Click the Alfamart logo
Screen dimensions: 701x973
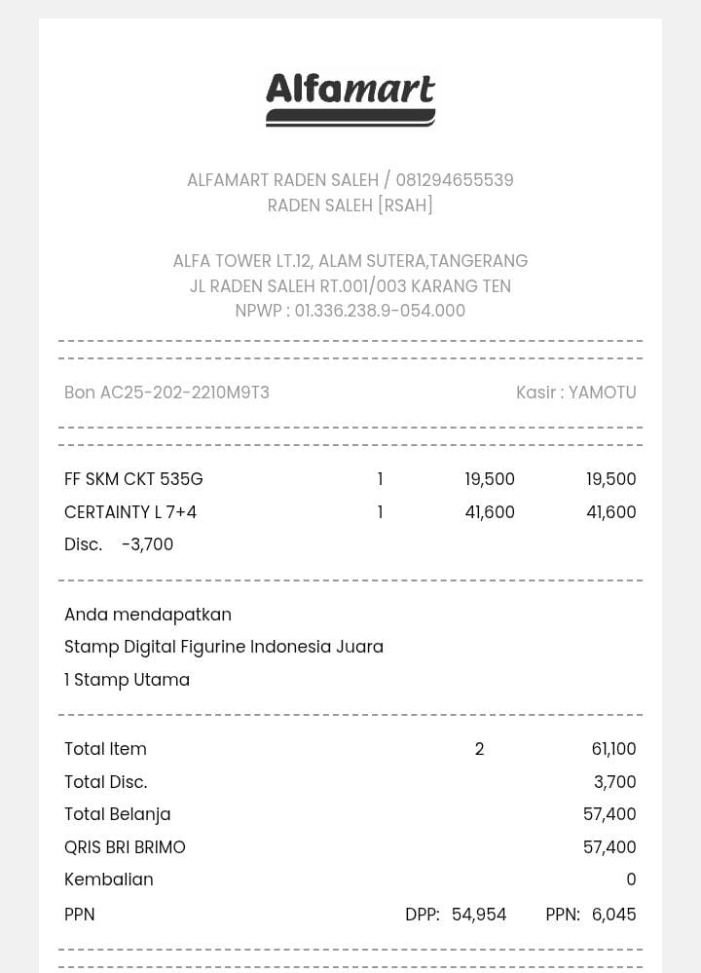click(x=350, y=98)
